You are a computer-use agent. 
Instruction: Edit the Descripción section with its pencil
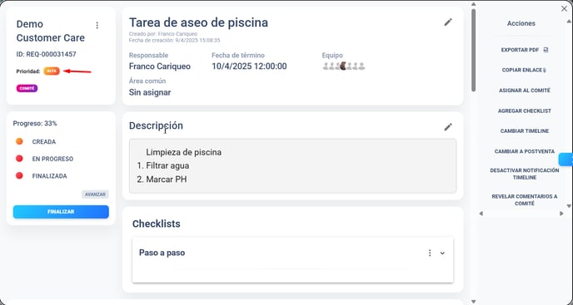click(x=448, y=127)
